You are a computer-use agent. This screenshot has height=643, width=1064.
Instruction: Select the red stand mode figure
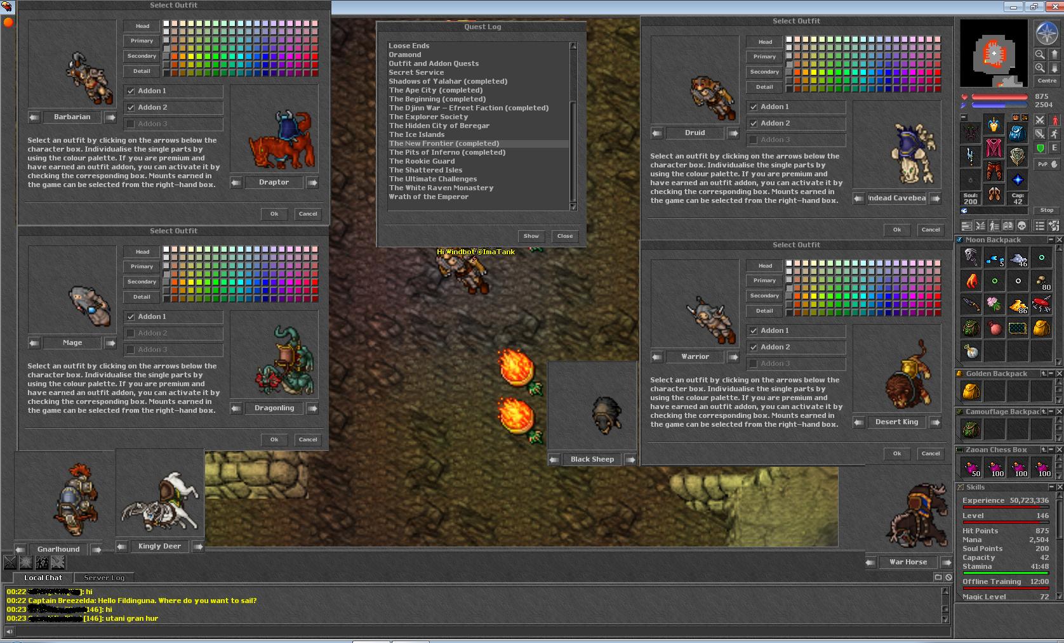click(1054, 120)
